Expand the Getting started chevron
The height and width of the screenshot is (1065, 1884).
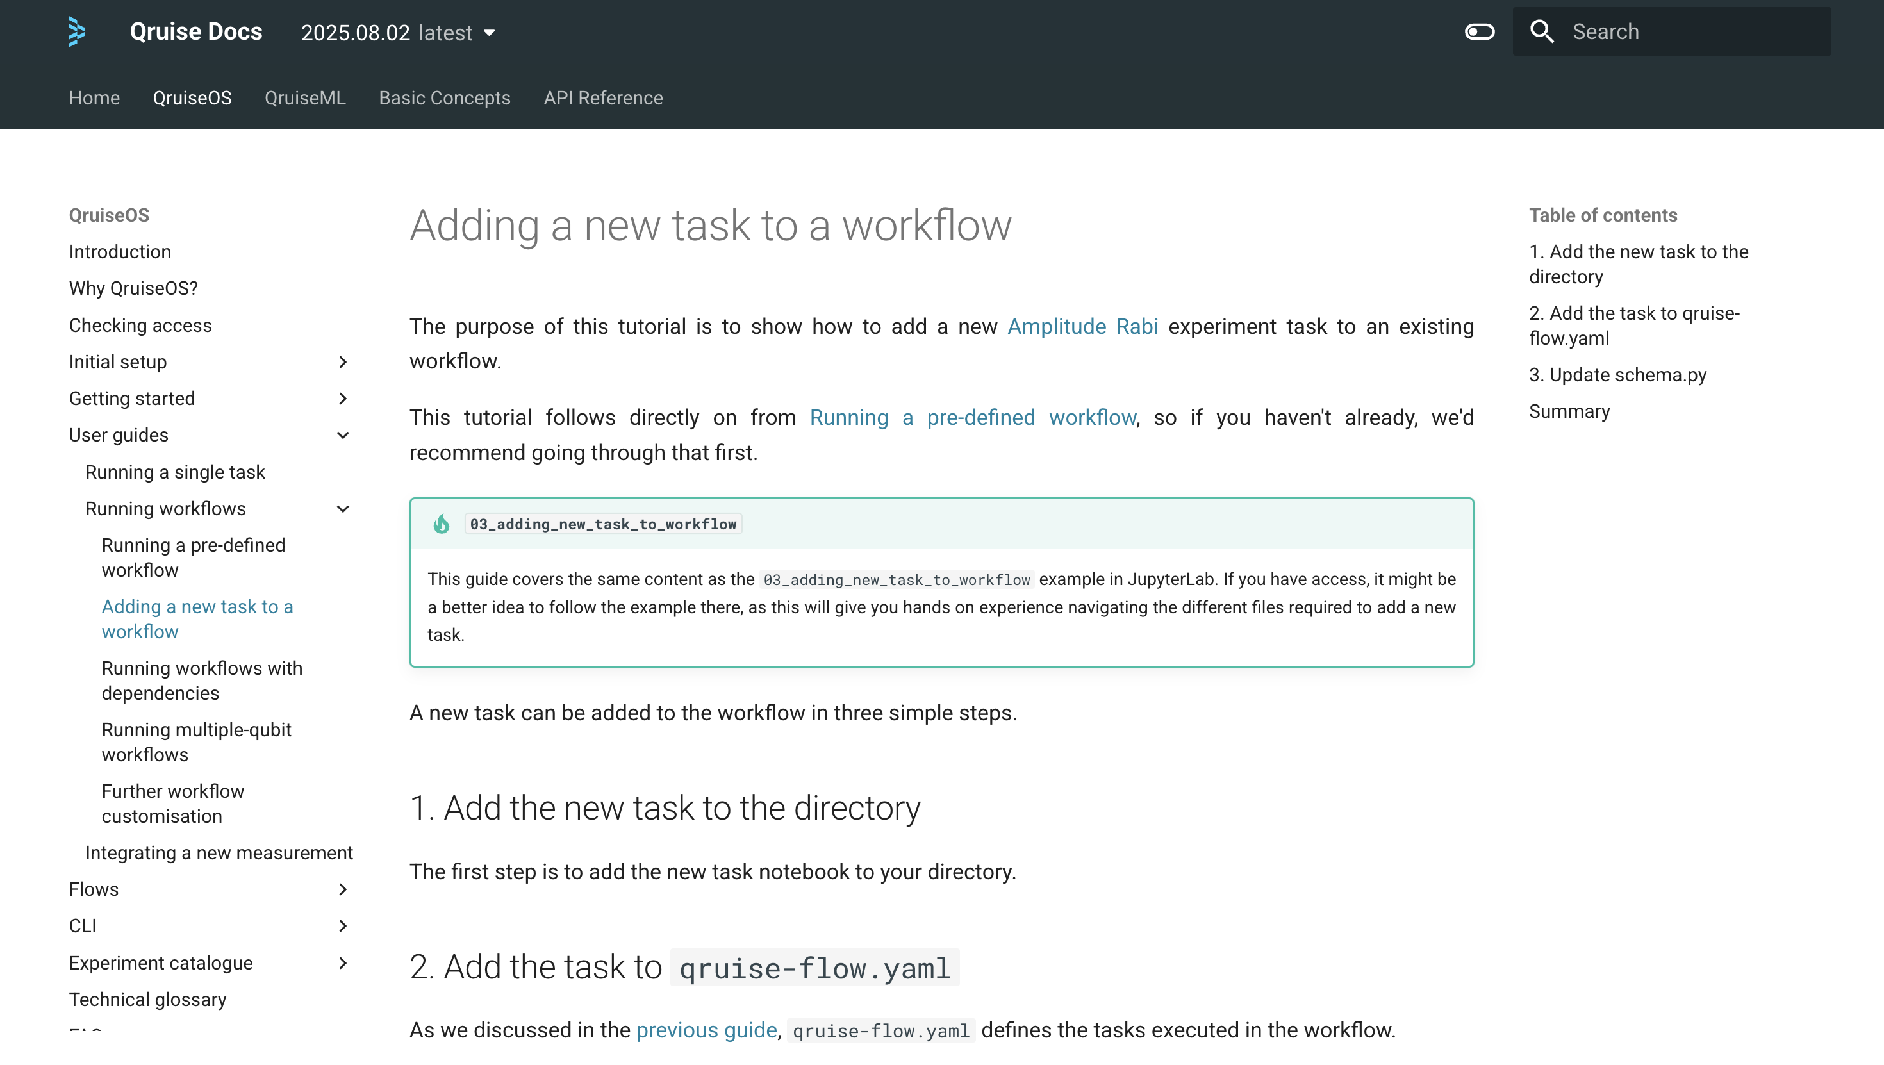[x=342, y=399]
